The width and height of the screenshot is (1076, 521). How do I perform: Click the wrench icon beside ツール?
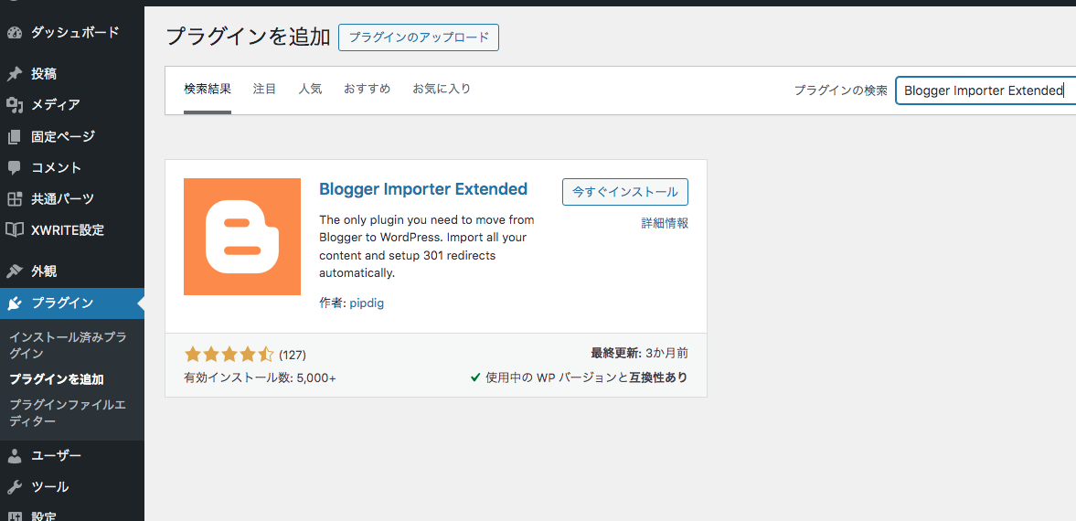point(15,487)
